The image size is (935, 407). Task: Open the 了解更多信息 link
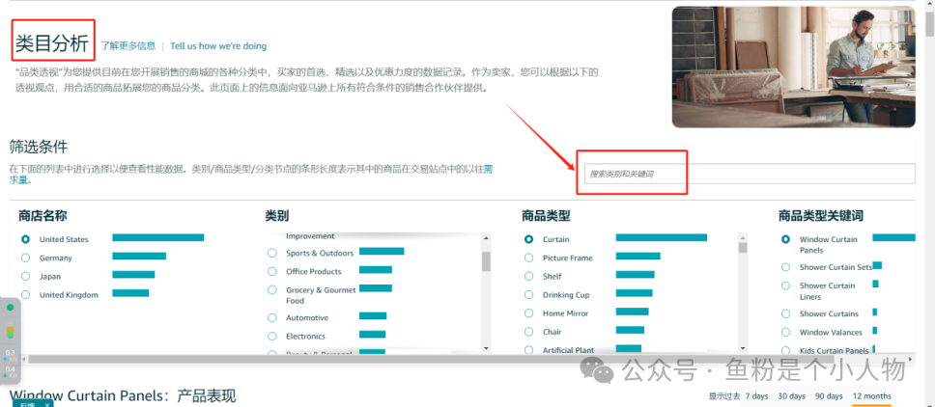tap(127, 46)
